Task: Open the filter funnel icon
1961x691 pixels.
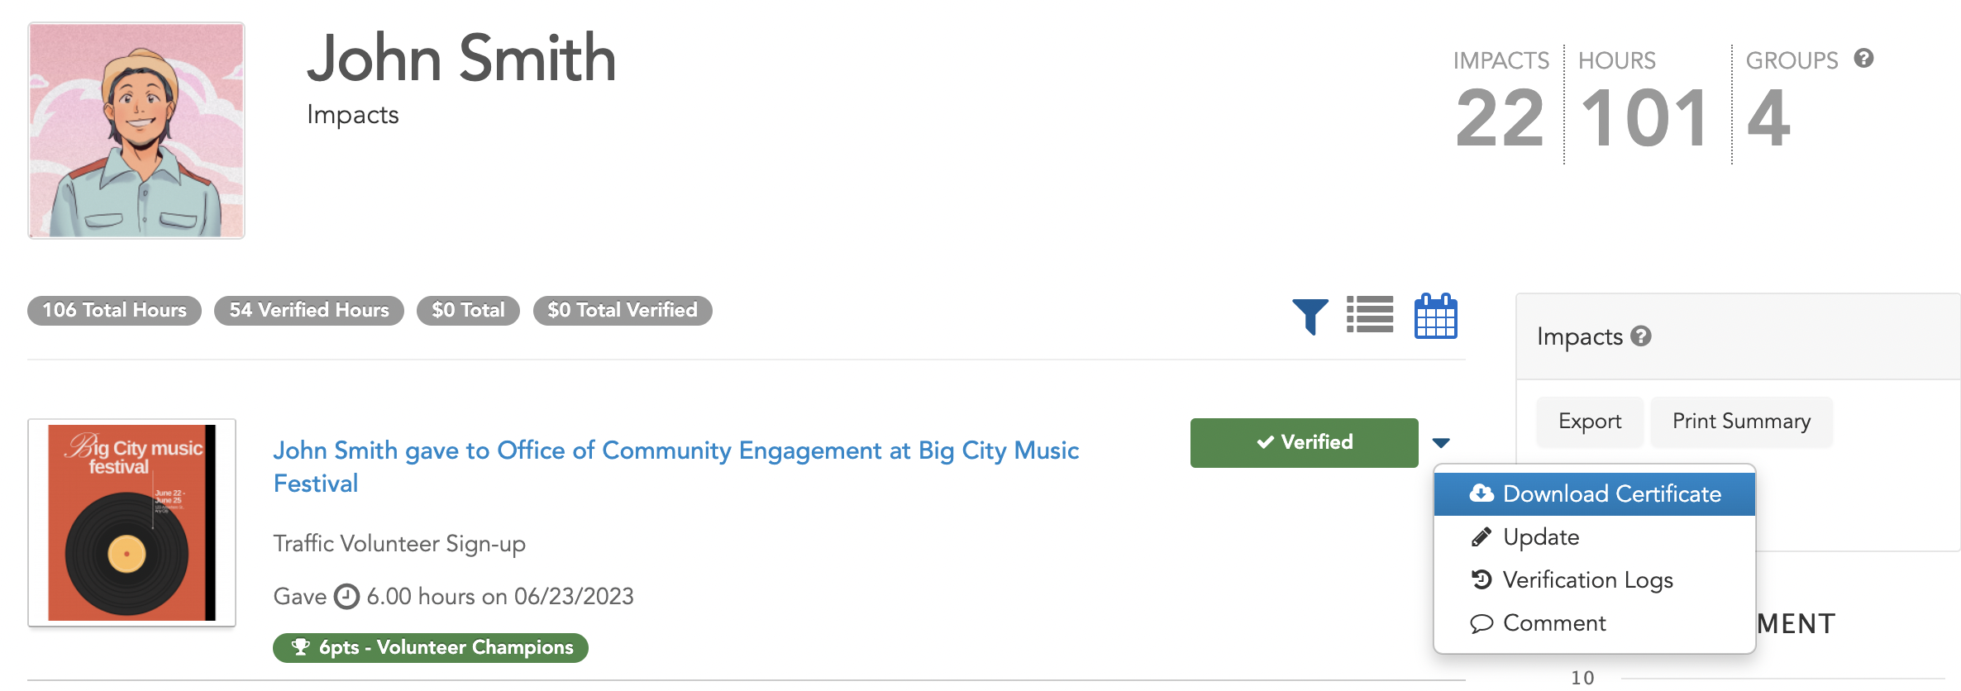Action: point(1310,316)
